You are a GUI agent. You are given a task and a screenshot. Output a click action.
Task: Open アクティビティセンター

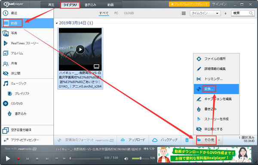tap(27, 140)
